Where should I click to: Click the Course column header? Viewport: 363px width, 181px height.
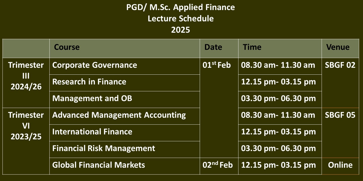(x=125, y=48)
